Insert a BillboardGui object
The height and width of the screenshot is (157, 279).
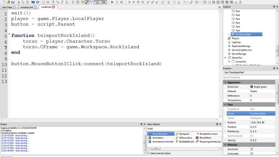pos(184,138)
